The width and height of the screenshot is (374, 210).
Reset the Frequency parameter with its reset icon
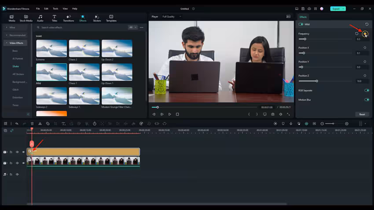pos(357,34)
